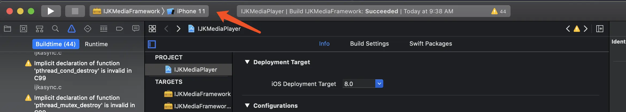Toggle the project and targets list sidebar
626x112 pixels.
click(x=152, y=44)
